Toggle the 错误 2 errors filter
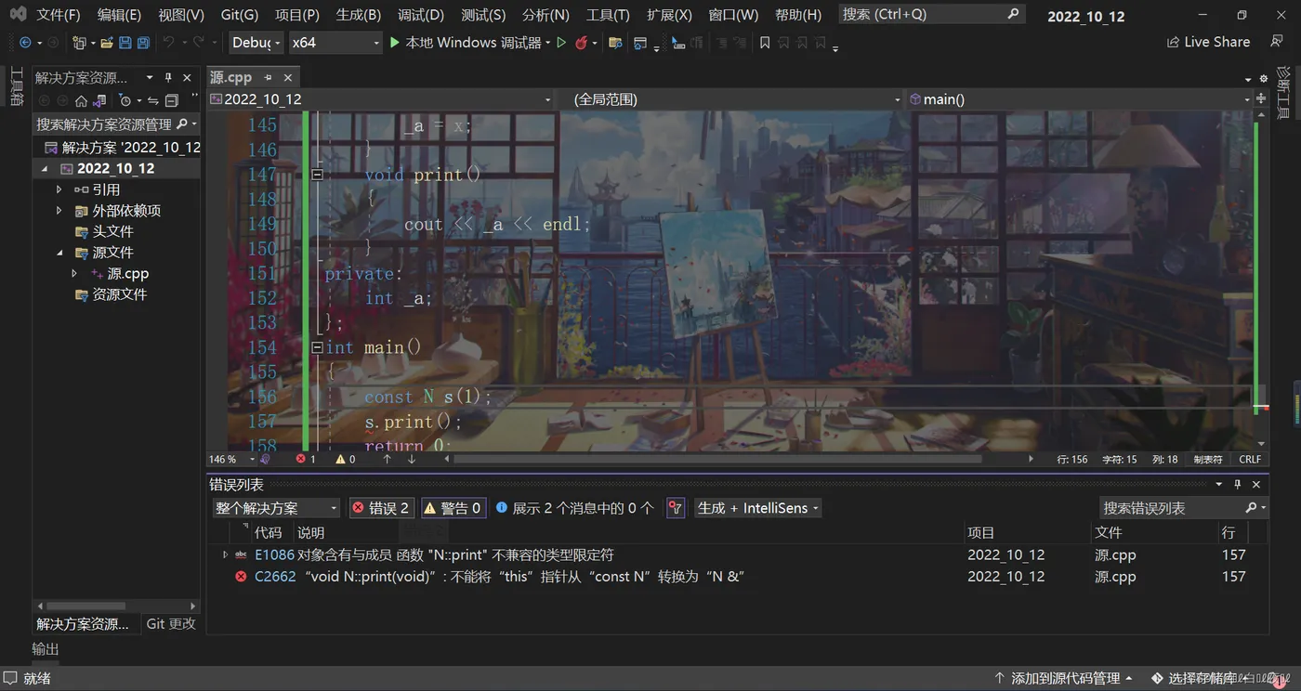This screenshot has height=691, width=1301. point(381,508)
